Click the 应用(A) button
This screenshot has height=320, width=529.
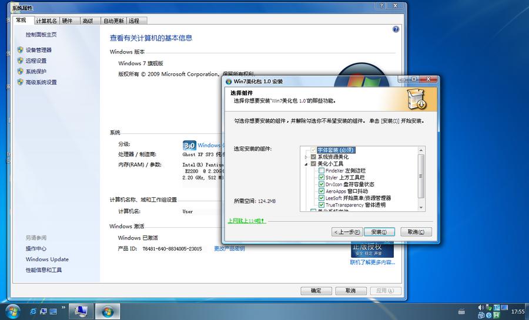(386, 291)
